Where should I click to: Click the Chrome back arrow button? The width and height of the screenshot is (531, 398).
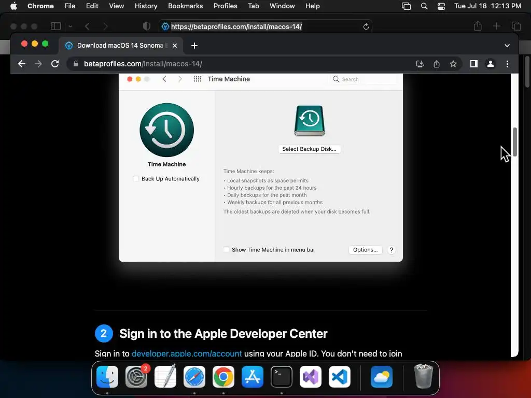tap(22, 64)
